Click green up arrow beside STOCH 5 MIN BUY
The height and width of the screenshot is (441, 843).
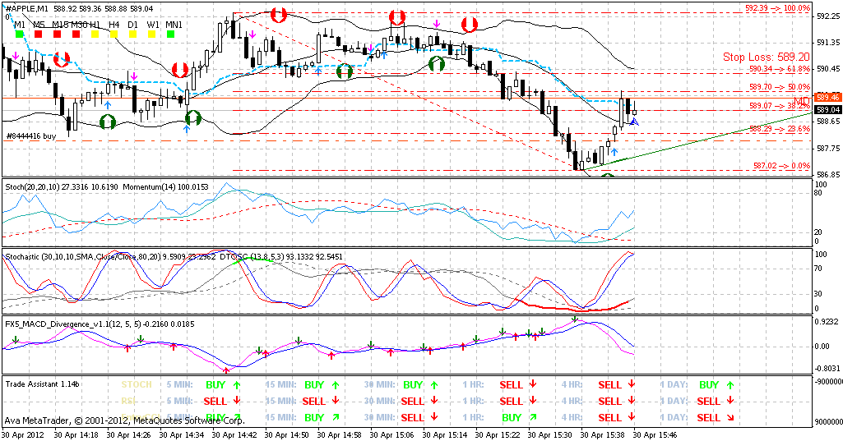tap(237, 384)
